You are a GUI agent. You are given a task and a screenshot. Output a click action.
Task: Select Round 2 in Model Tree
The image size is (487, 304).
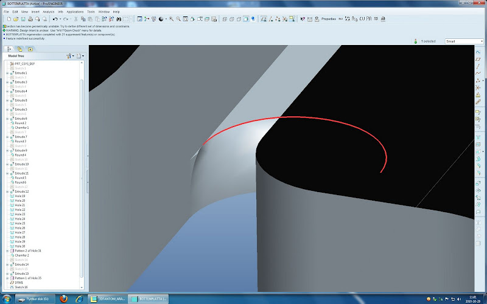tap(20, 123)
